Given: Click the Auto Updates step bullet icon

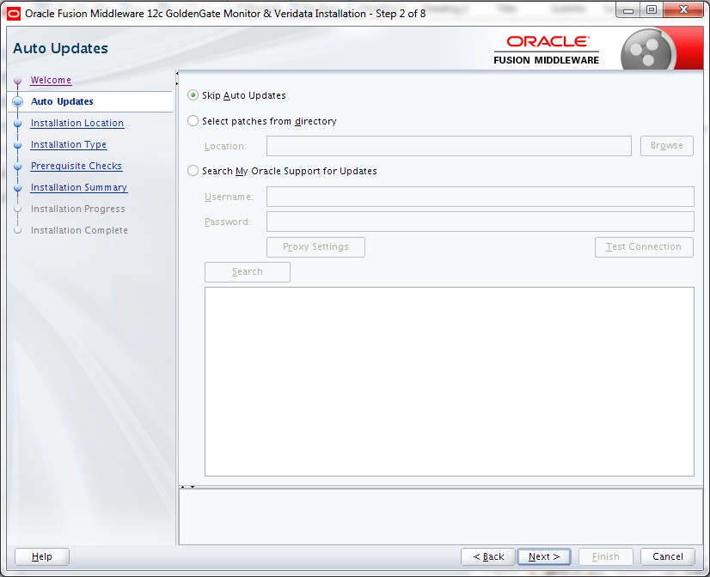Looking at the screenshot, I should 18,101.
